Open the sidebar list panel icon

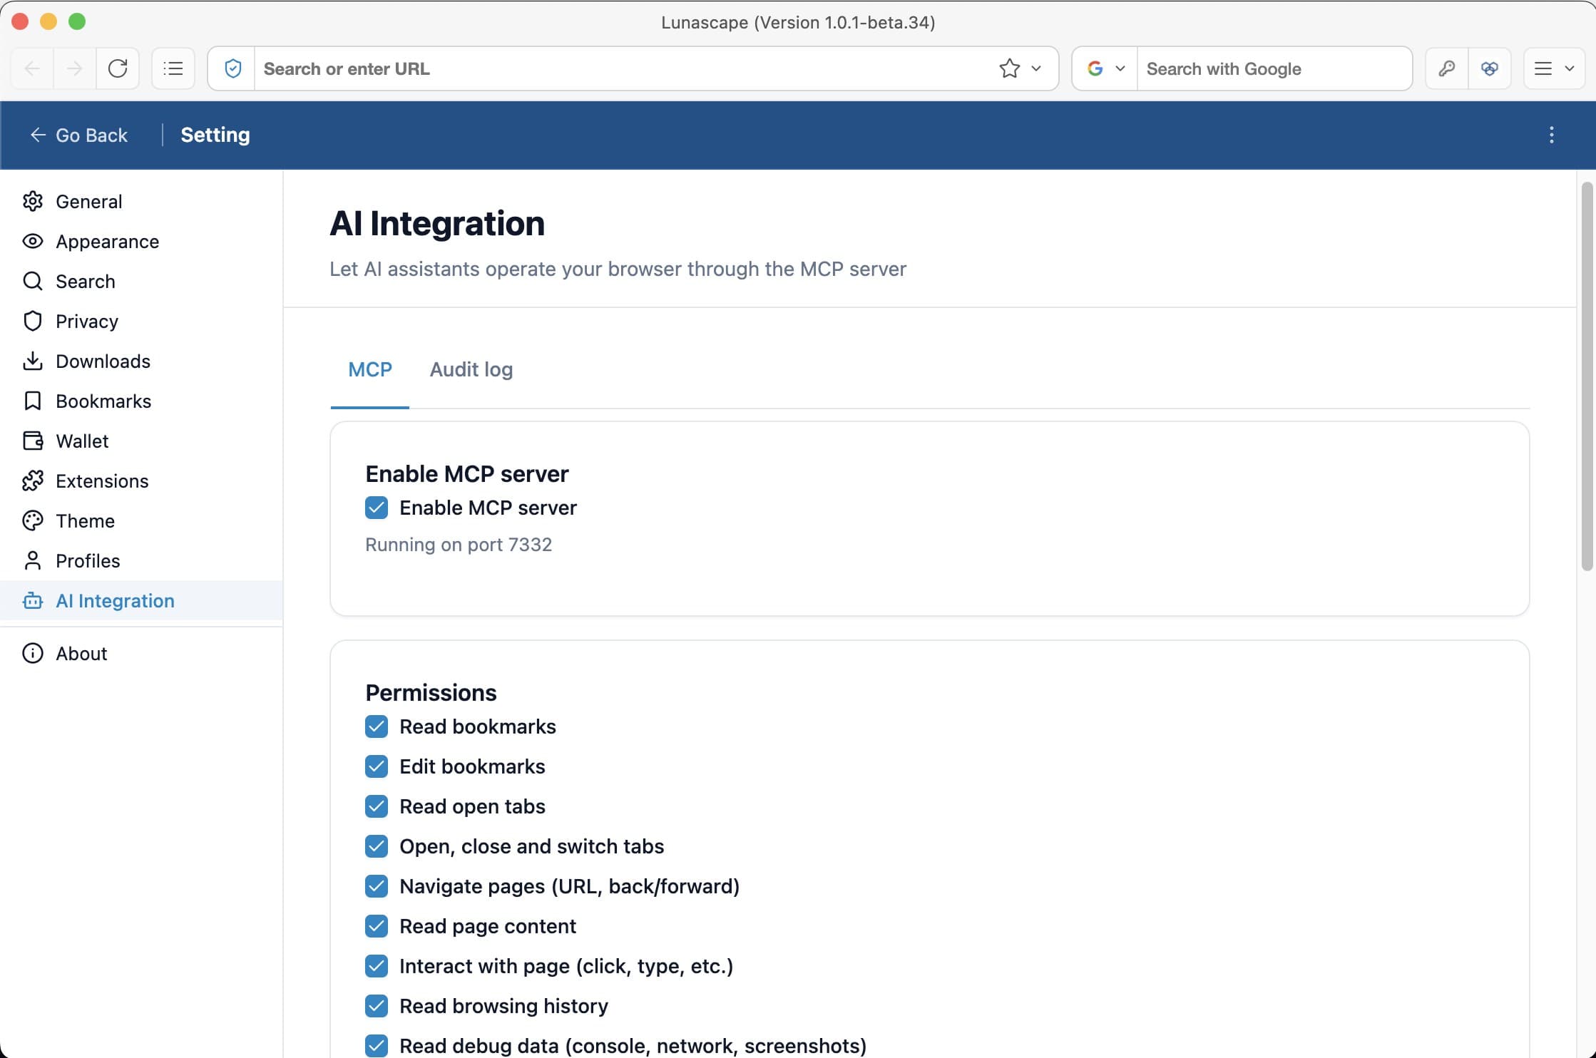click(x=173, y=68)
